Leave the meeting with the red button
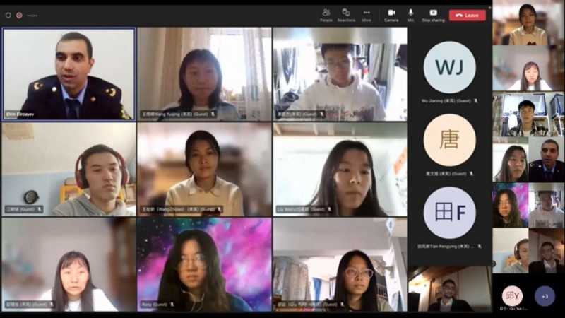This screenshot has height=318, width=565. [x=467, y=15]
